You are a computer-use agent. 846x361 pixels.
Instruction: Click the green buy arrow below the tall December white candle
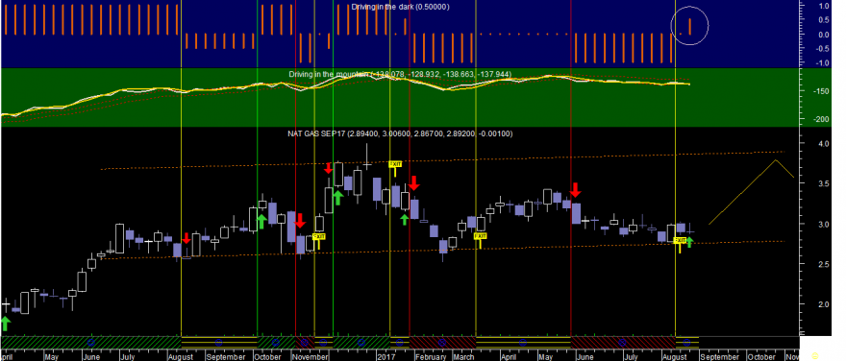point(337,198)
